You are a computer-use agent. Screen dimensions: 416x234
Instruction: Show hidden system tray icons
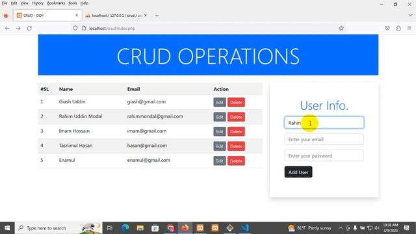click(341, 228)
